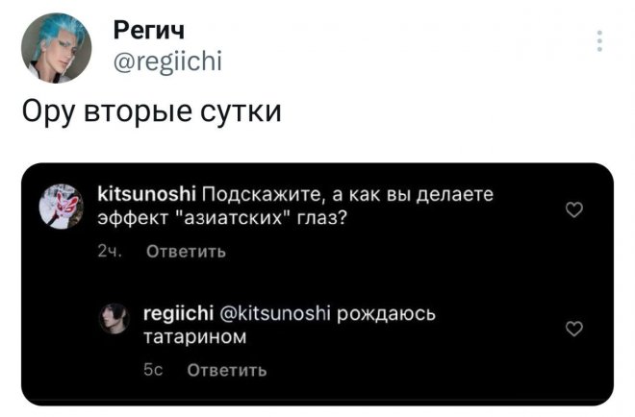Image resolution: width=635 pixels, height=417 pixels.
Task: Open the @regiichi handle under the name
Action: click(x=167, y=61)
